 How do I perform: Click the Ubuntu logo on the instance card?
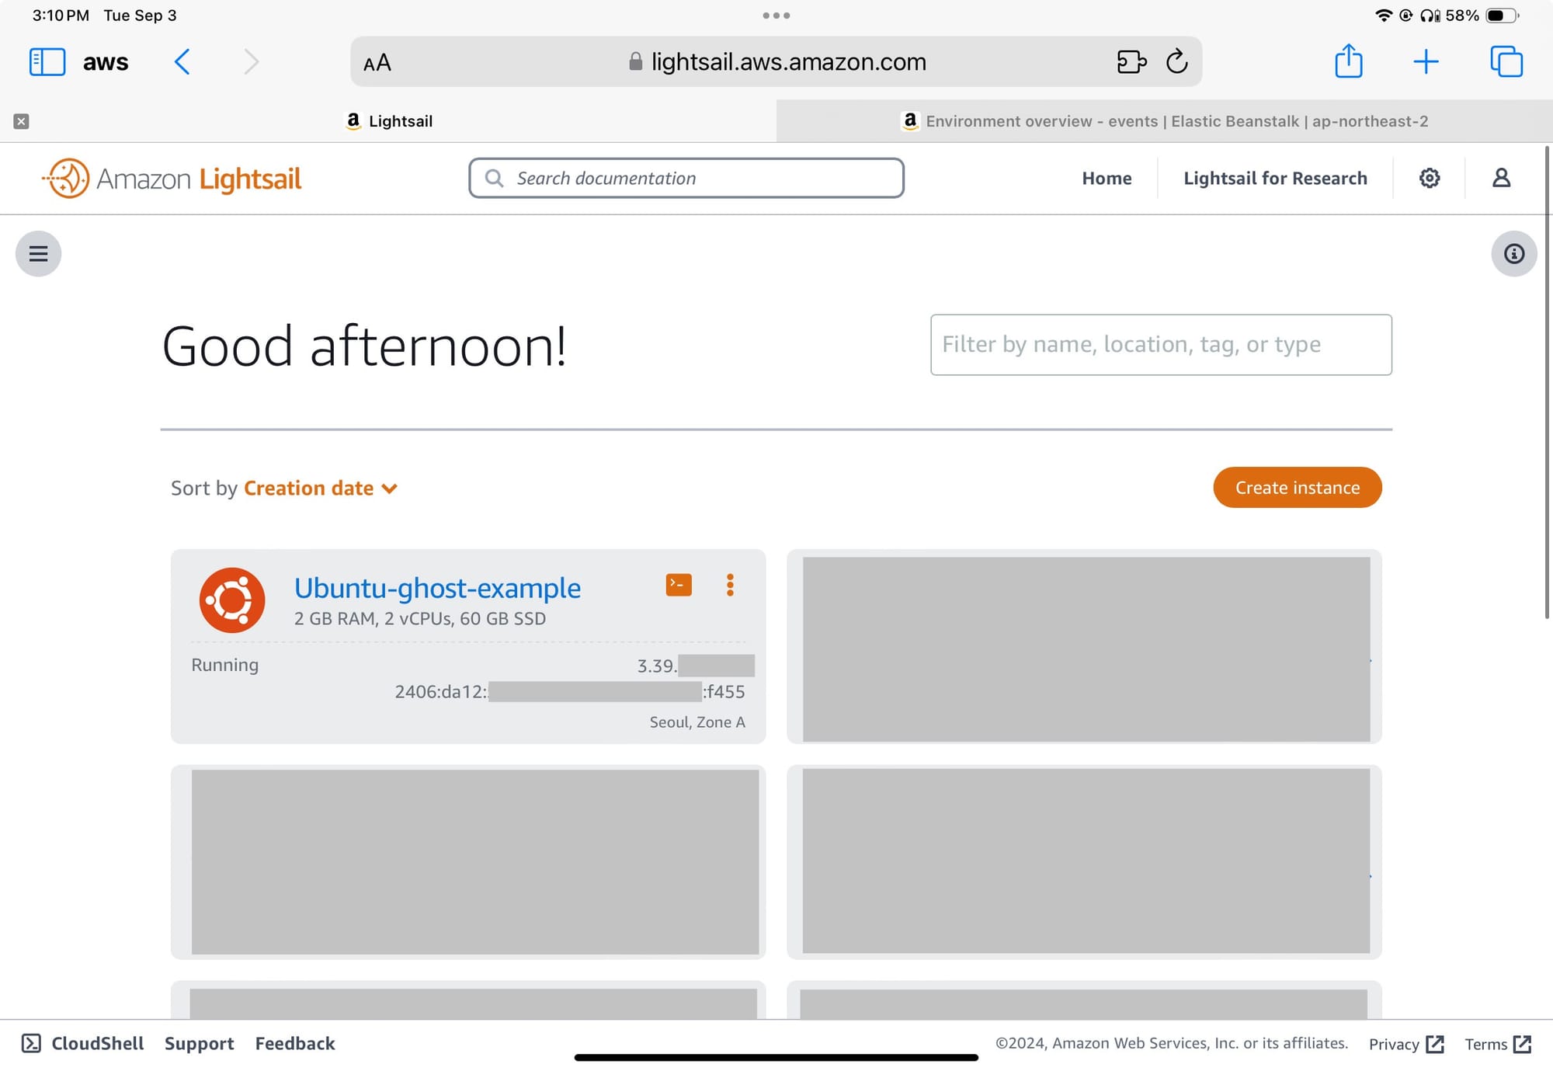(x=231, y=600)
